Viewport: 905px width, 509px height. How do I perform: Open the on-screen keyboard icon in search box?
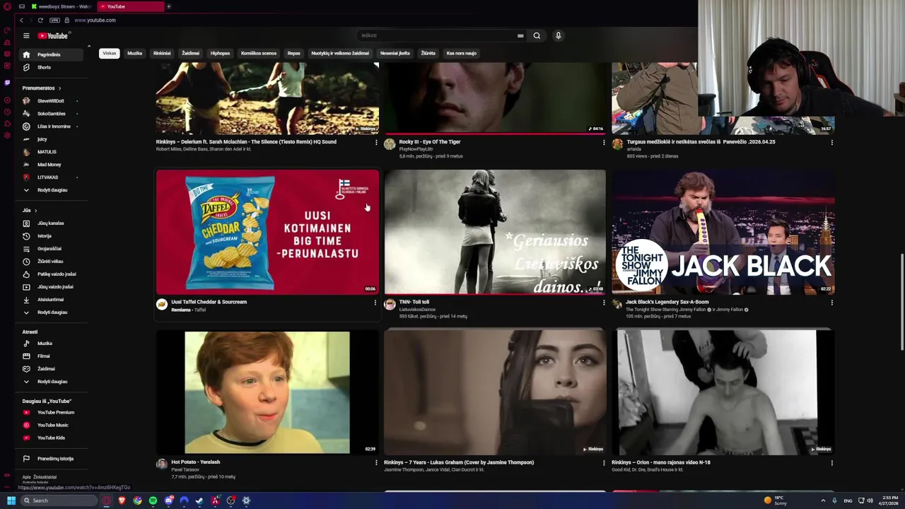pos(520,35)
